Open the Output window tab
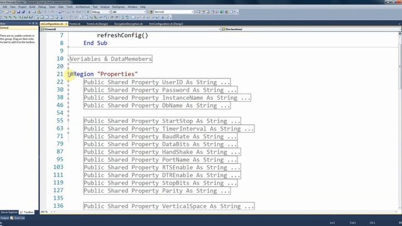The width and height of the screenshot is (402, 226). point(4,218)
